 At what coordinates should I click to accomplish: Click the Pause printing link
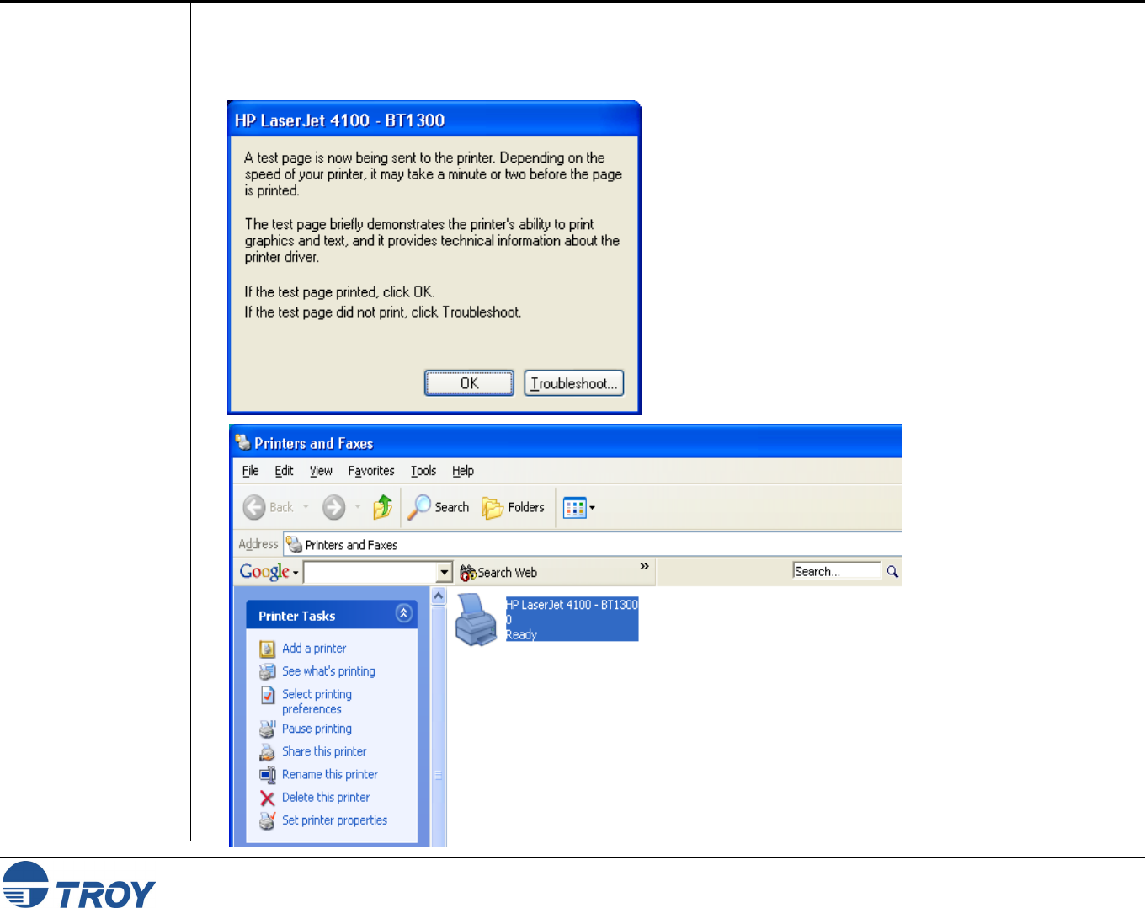click(317, 729)
